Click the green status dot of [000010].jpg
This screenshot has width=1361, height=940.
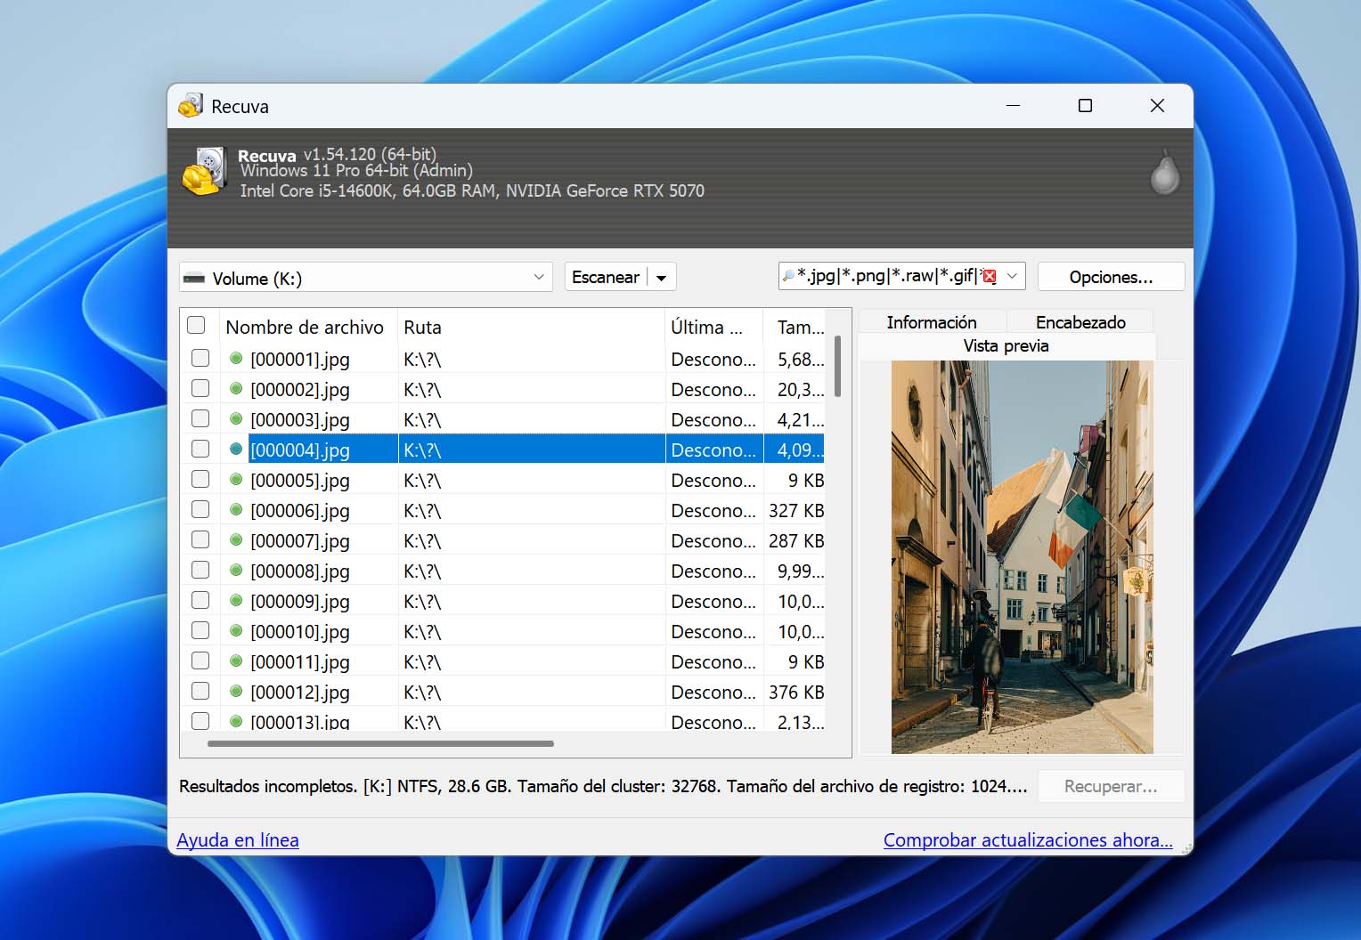tap(236, 631)
